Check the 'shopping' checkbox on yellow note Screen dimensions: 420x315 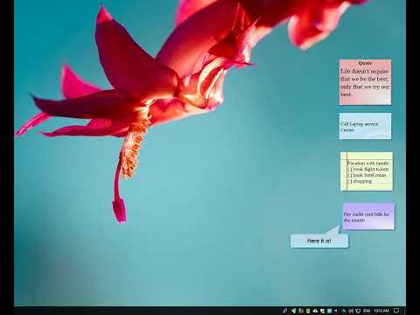[349, 181]
